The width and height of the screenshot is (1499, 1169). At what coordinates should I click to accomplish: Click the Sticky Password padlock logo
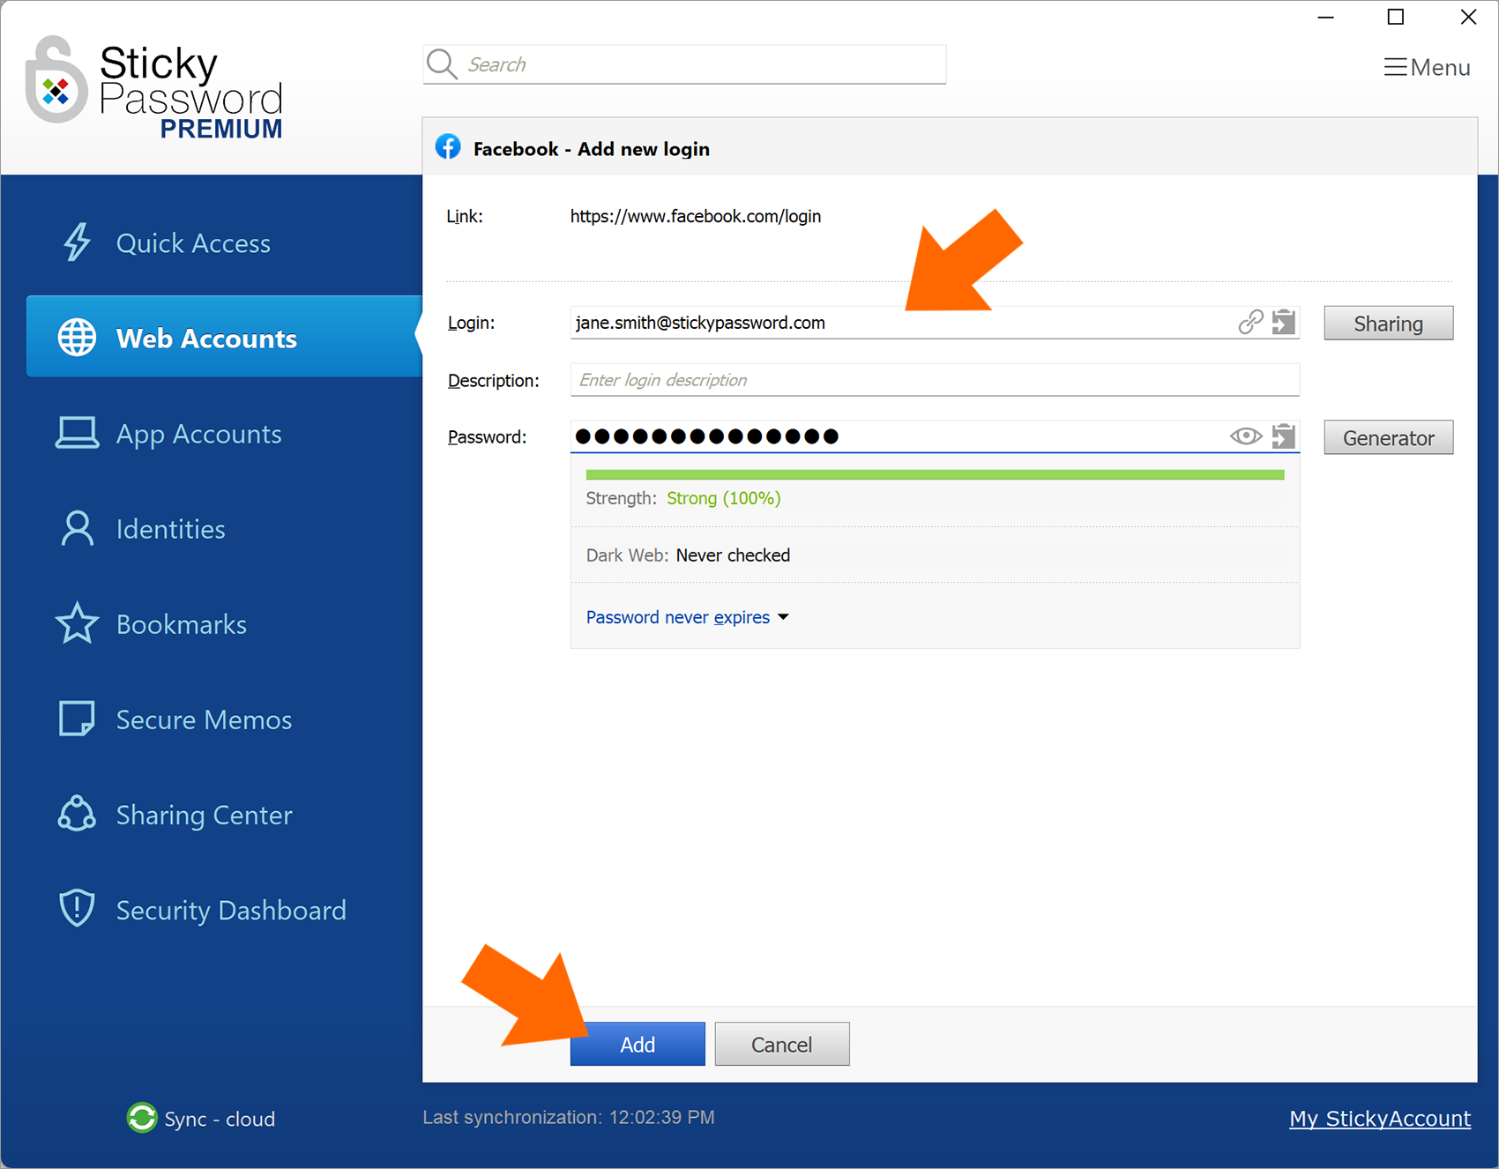click(x=56, y=79)
